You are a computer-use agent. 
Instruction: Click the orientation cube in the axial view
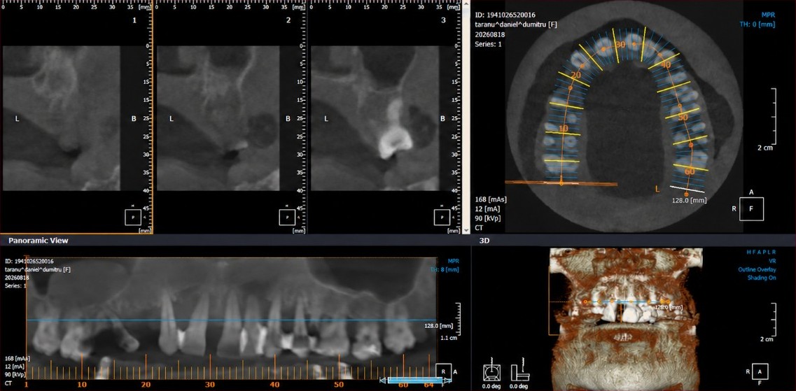[x=751, y=208]
